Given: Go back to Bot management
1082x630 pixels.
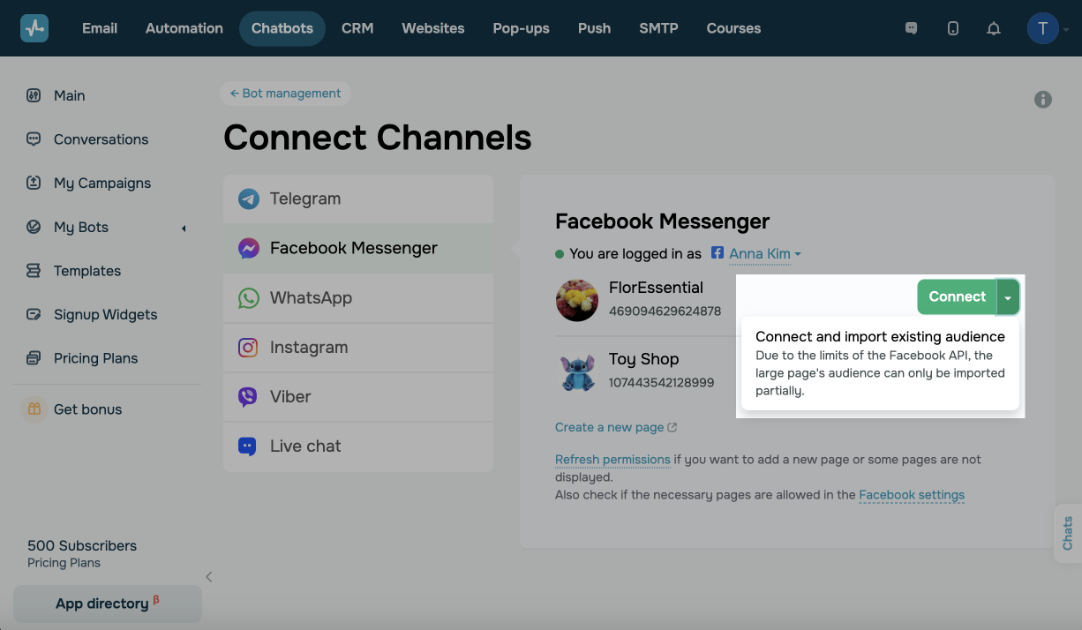Looking at the screenshot, I should pyautogui.click(x=285, y=94).
